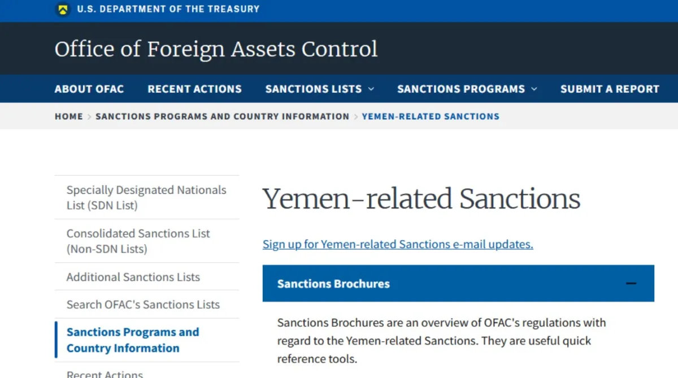Open the About OFAC menu item
The image size is (678, 378).
[89, 89]
